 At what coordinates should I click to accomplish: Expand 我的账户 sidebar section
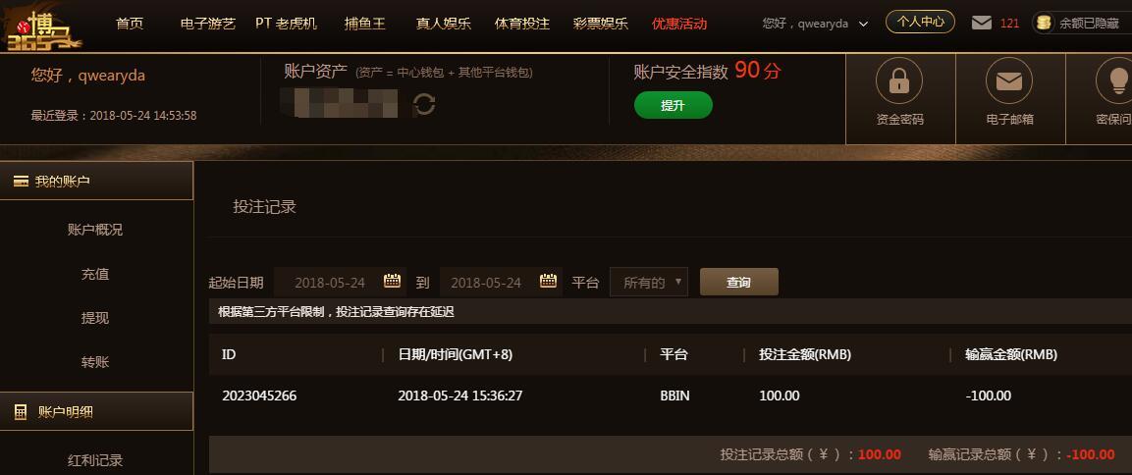coord(97,182)
